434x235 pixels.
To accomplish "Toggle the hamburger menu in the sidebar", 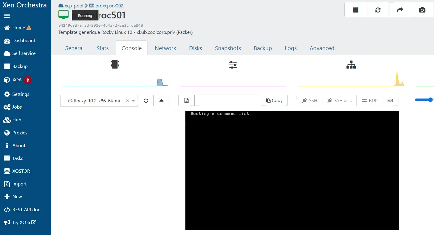I will click(x=7, y=16).
